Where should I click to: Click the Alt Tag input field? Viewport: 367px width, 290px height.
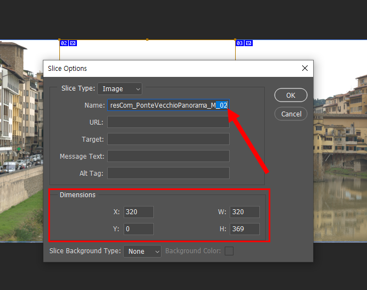[168, 173]
